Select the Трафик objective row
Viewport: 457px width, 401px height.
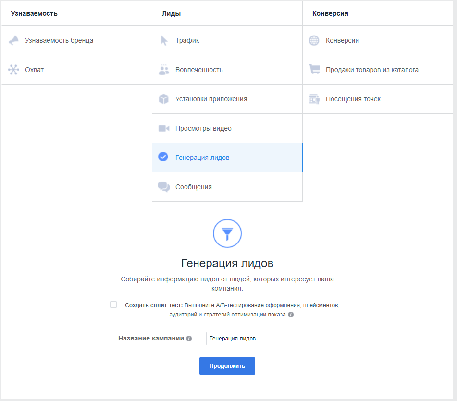coord(227,40)
